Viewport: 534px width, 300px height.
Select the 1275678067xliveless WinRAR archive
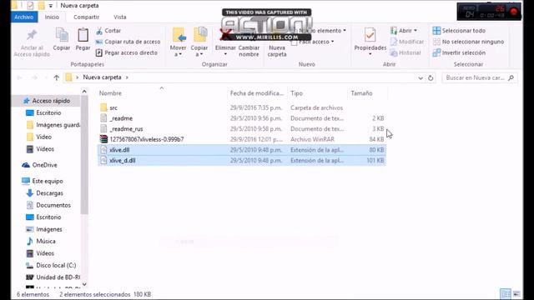tap(147, 139)
